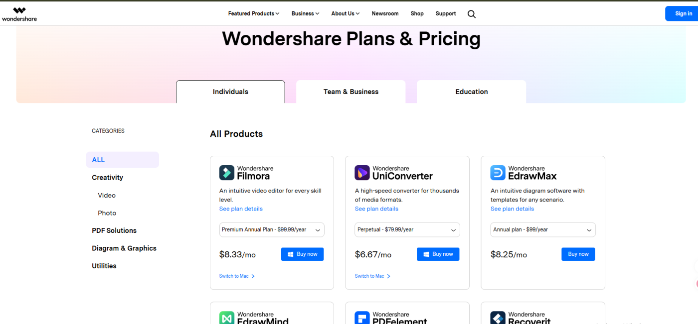Click the Recoverit product icon
The width and height of the screenshot is (698, 324).
[498, 318]
